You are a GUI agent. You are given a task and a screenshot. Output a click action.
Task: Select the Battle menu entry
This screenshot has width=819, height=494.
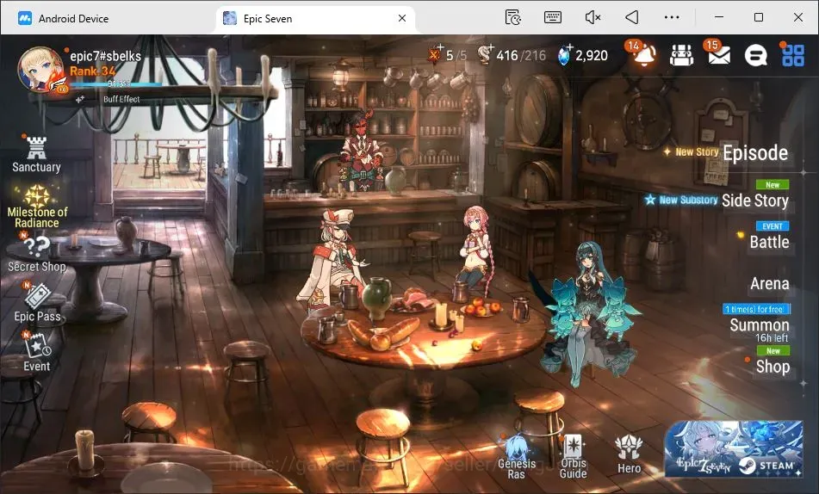(x=769, y=242)
